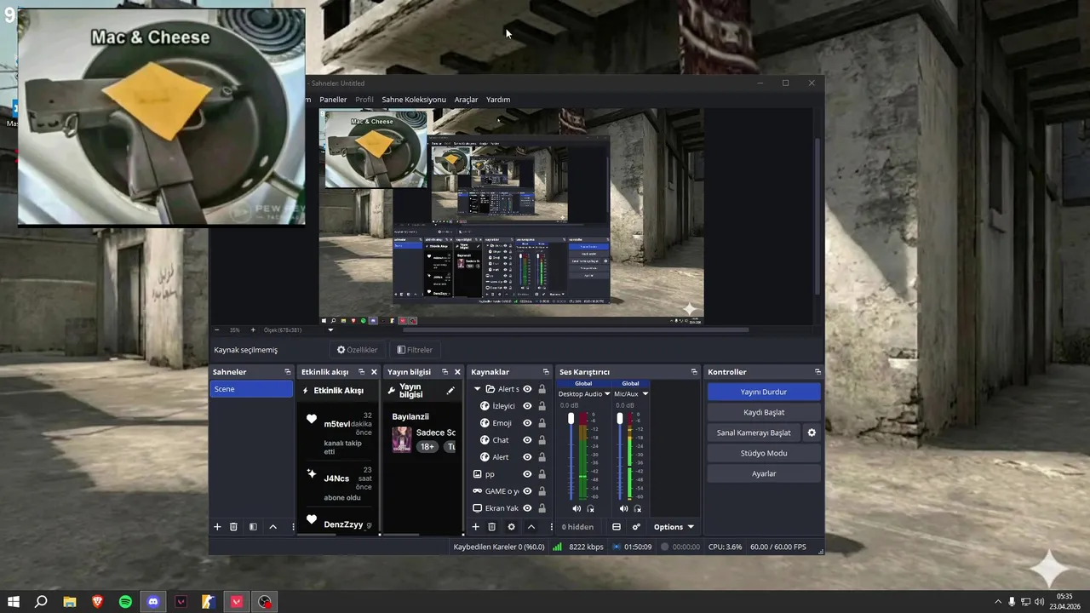The image size is (1090, 613).
Task: Click Sanal Kamerayı Başlat button
Action: click(754, 433)
